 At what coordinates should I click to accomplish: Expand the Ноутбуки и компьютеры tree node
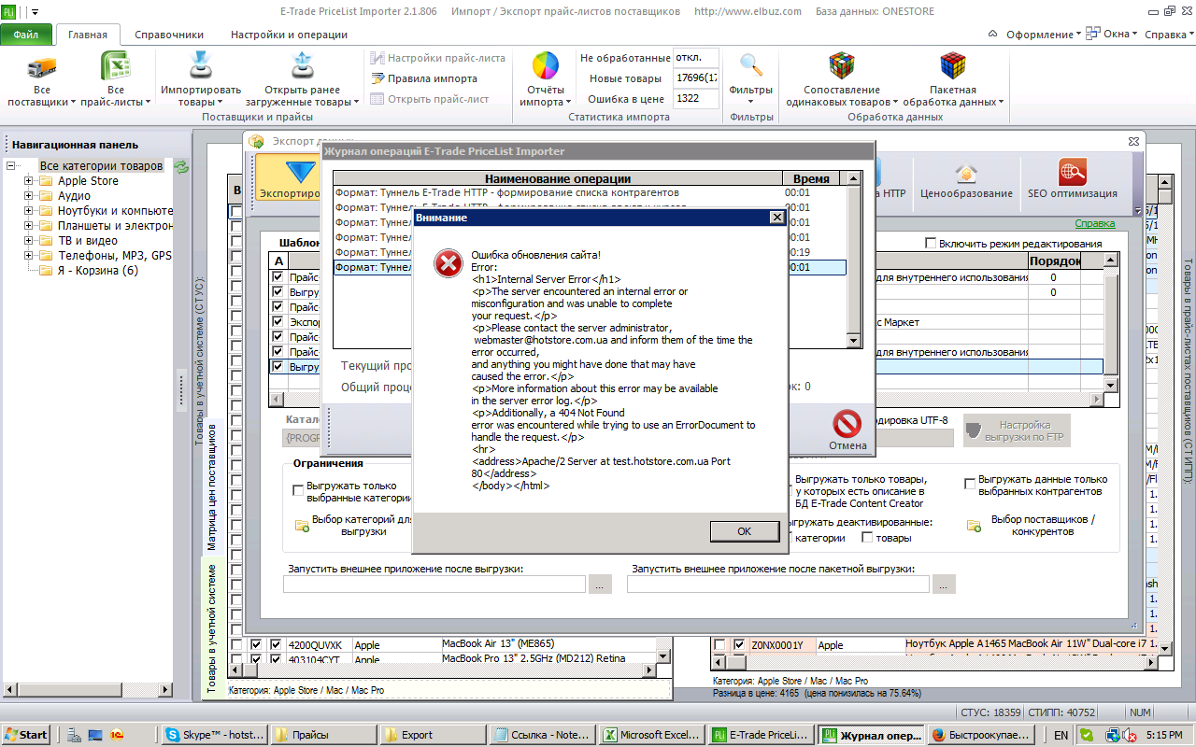tap(29, 211)
